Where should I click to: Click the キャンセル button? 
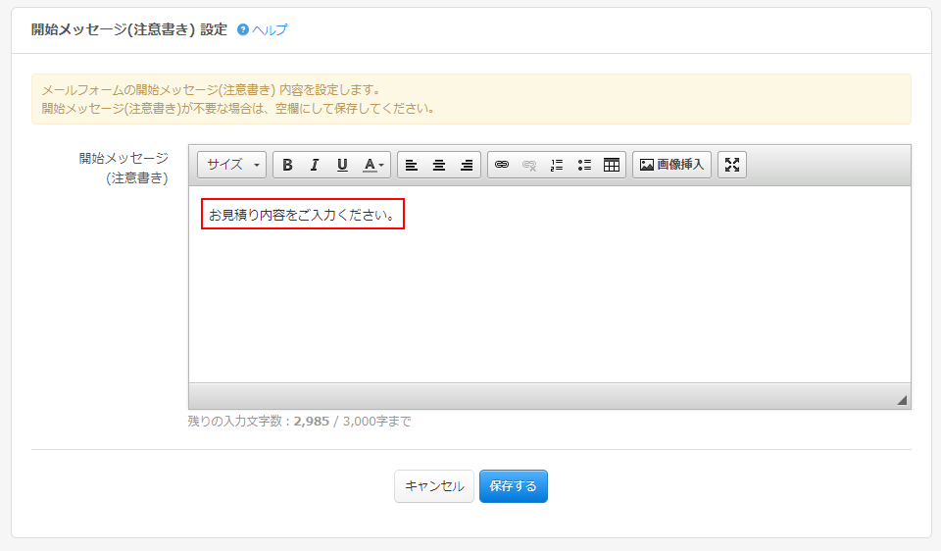(434, 486)
